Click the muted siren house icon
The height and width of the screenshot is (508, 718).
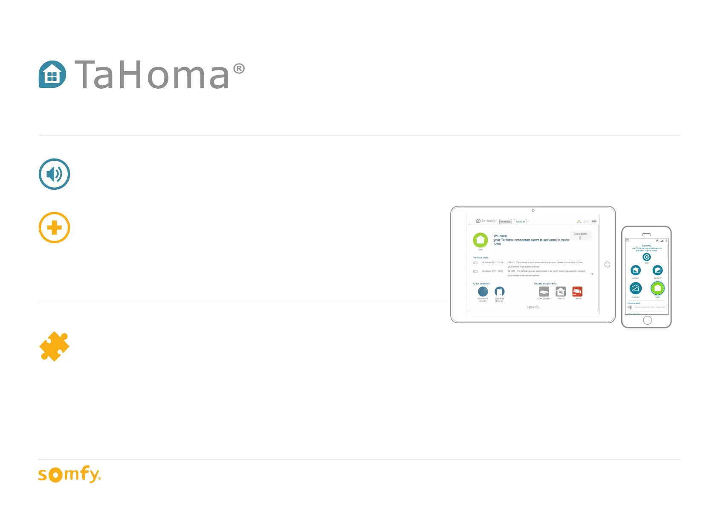(561, 291)
